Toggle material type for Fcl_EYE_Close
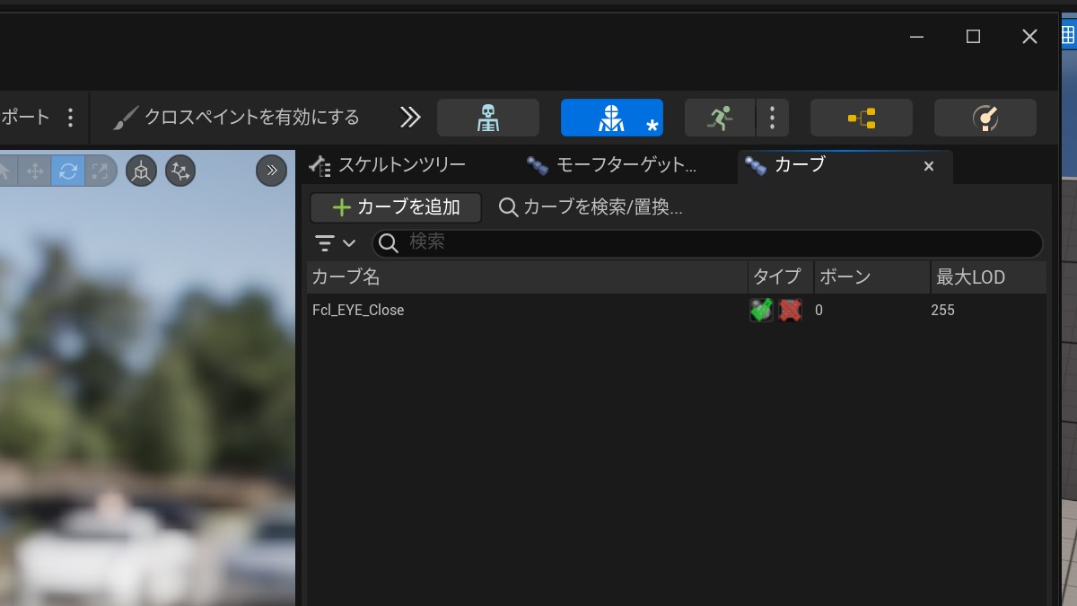The width and height of the screenshot is (1077, 606). coord(790,310)
